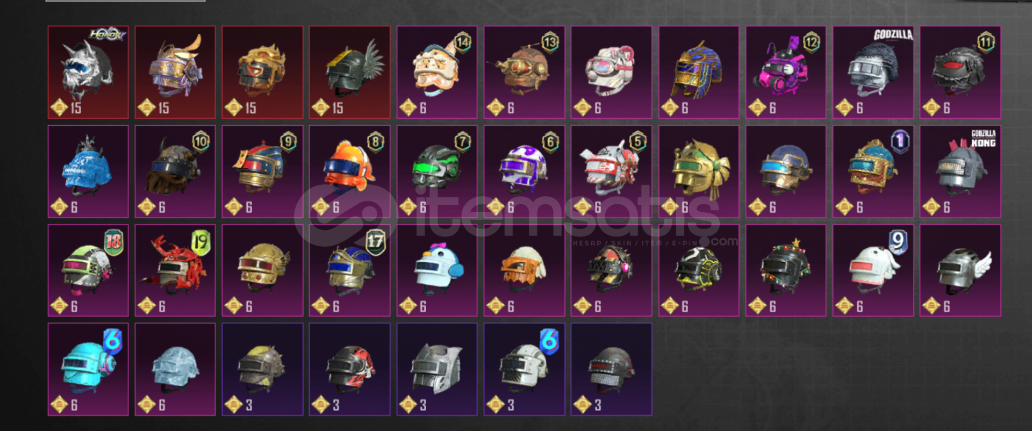The image size is (1032, 431).
Task: Click the green visor helmet badge 7
Action: pos(436,171)
